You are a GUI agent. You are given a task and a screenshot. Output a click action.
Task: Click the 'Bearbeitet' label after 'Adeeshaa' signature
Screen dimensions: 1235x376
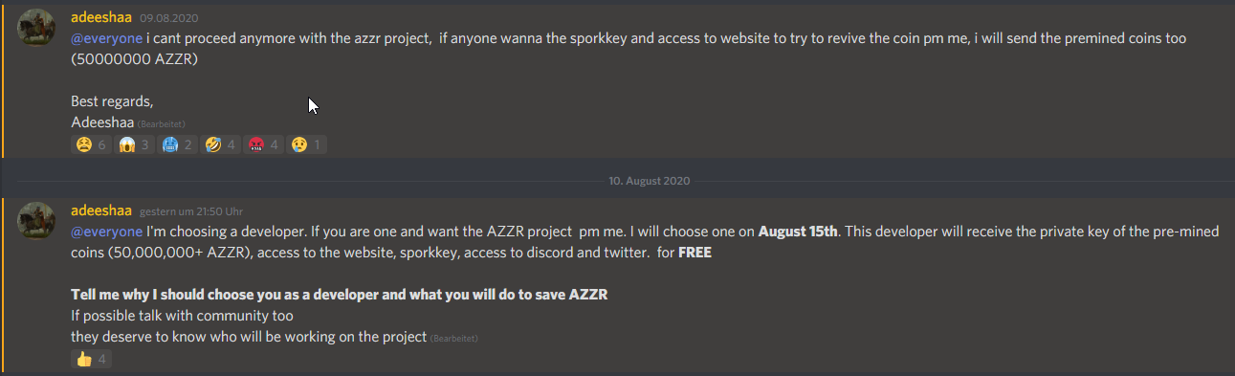point(161,124)
